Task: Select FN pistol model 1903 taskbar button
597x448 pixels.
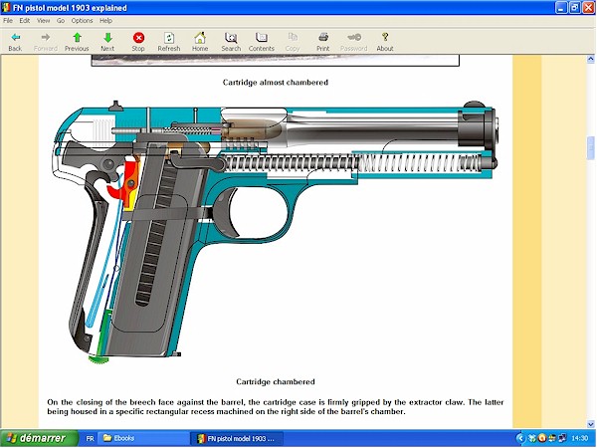Action: pos(237,438)
